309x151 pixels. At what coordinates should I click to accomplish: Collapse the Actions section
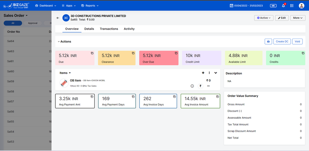point(65,42)
